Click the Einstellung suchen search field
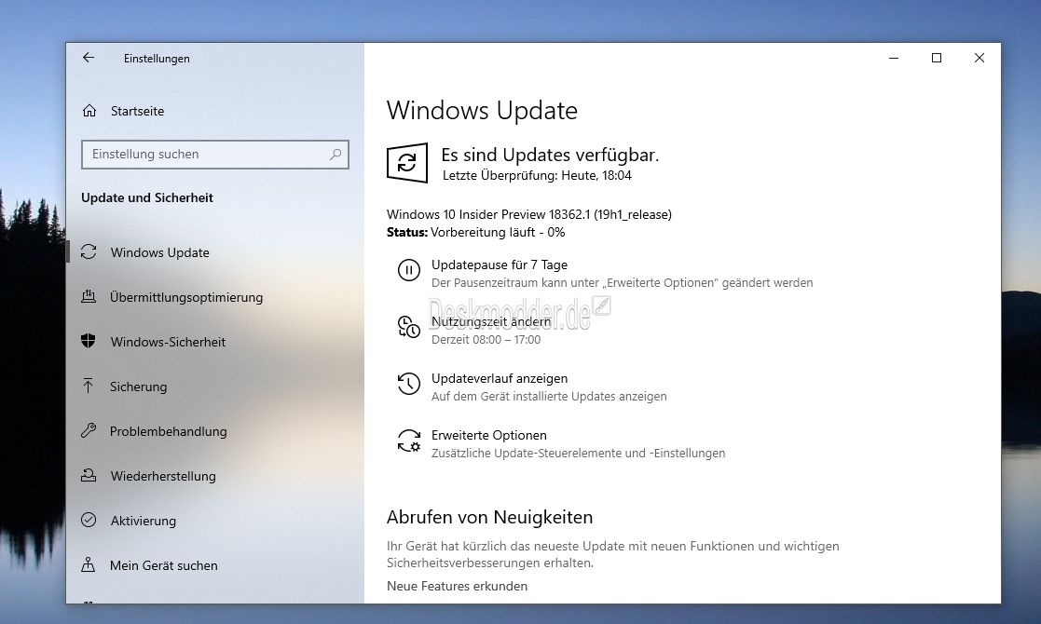Image resolution: width=1041 pixels, height=624 pixels. pos(215,155)
